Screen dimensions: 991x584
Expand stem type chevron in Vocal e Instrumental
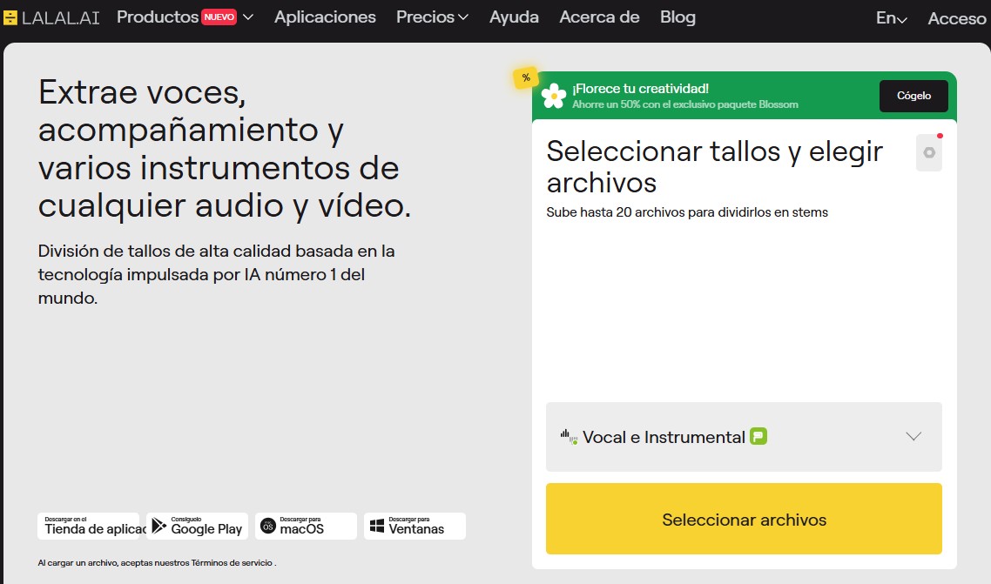[x=913, y=437]
